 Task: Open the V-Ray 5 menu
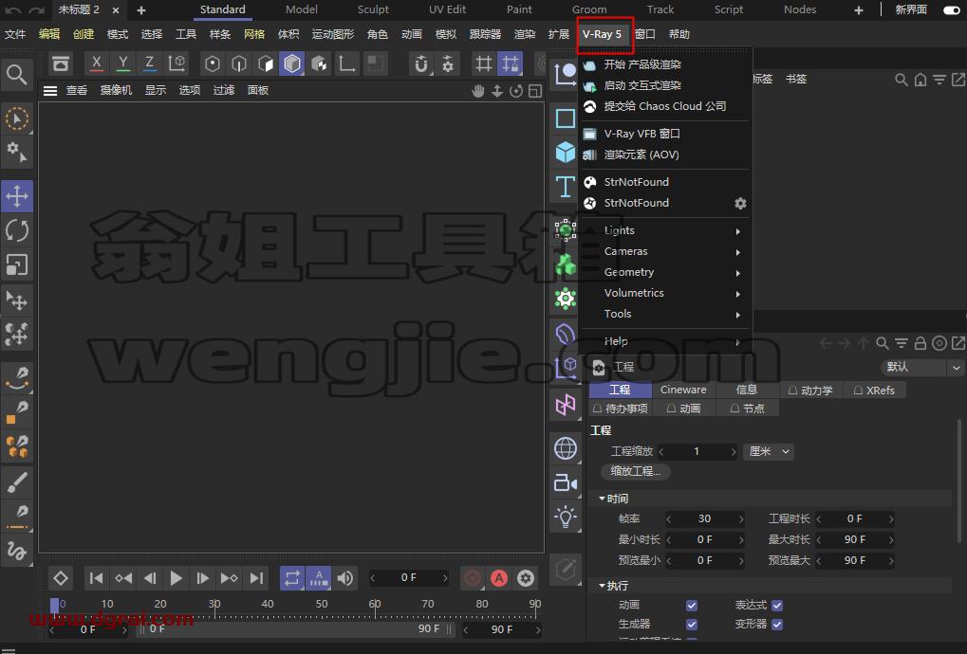tap(602, 34)
